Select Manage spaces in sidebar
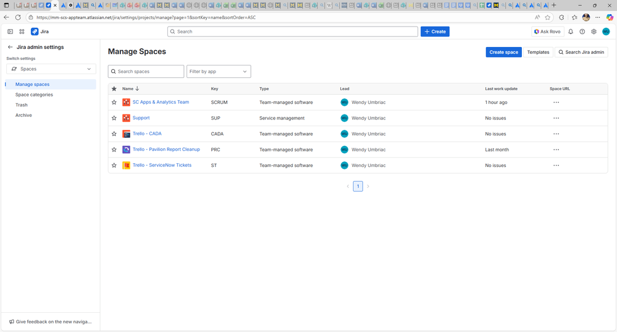The width and height of the screenshot is (617, 332). (51, 84)
